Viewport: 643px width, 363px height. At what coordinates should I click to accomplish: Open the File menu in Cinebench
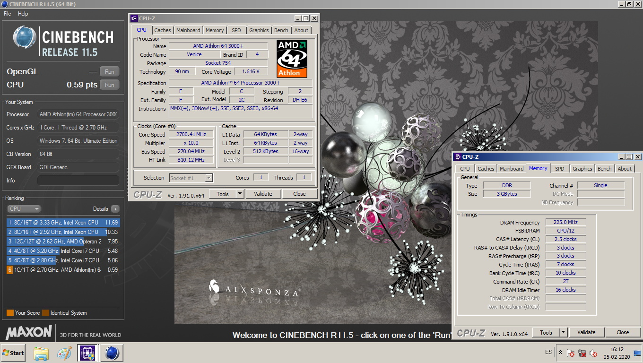pyautogui.click(x=8, y=14)
